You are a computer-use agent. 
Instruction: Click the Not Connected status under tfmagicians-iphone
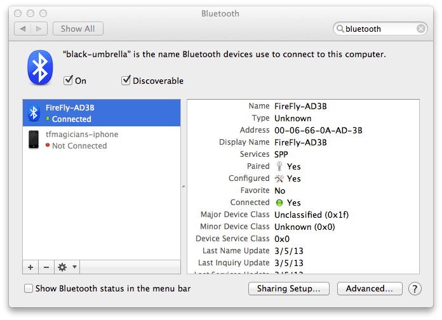pos(79,146)
